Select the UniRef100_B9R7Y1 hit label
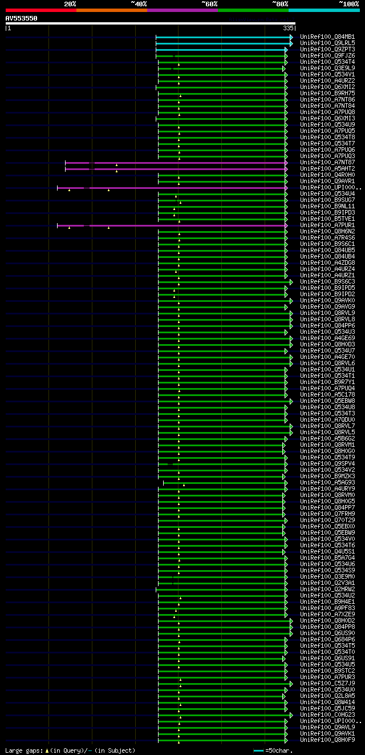 (x=327, y=382)
